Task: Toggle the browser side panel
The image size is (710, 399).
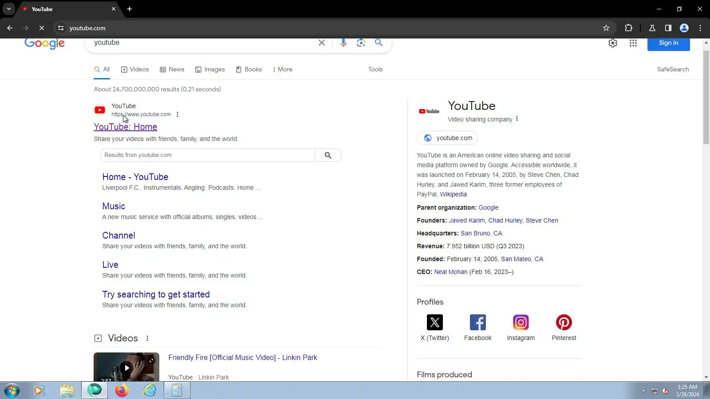Action: point(668,28)
